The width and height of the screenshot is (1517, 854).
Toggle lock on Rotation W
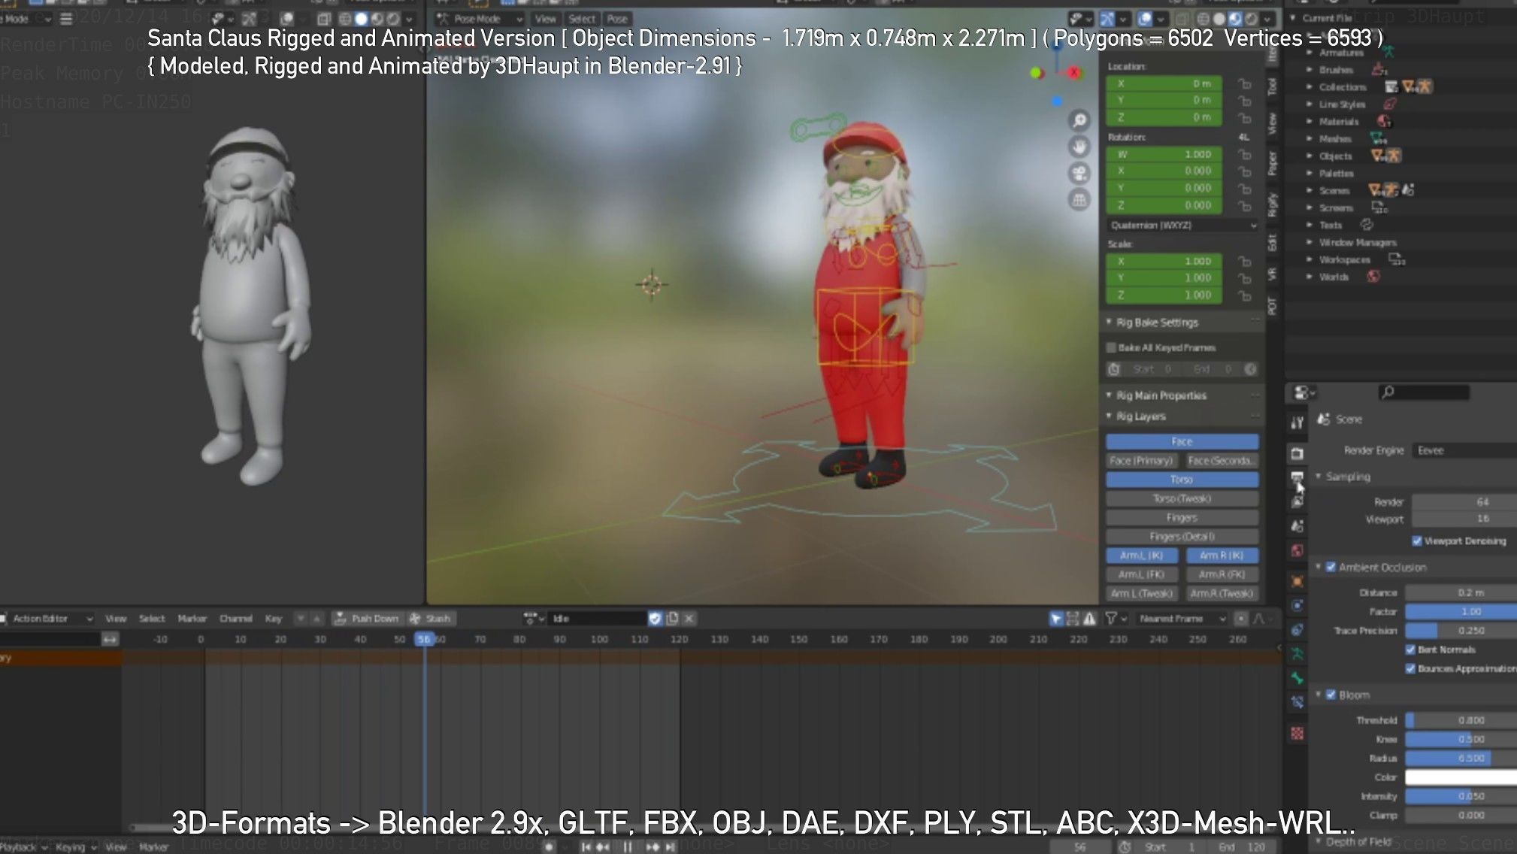pyautogui.click(x=1245, y=154)
